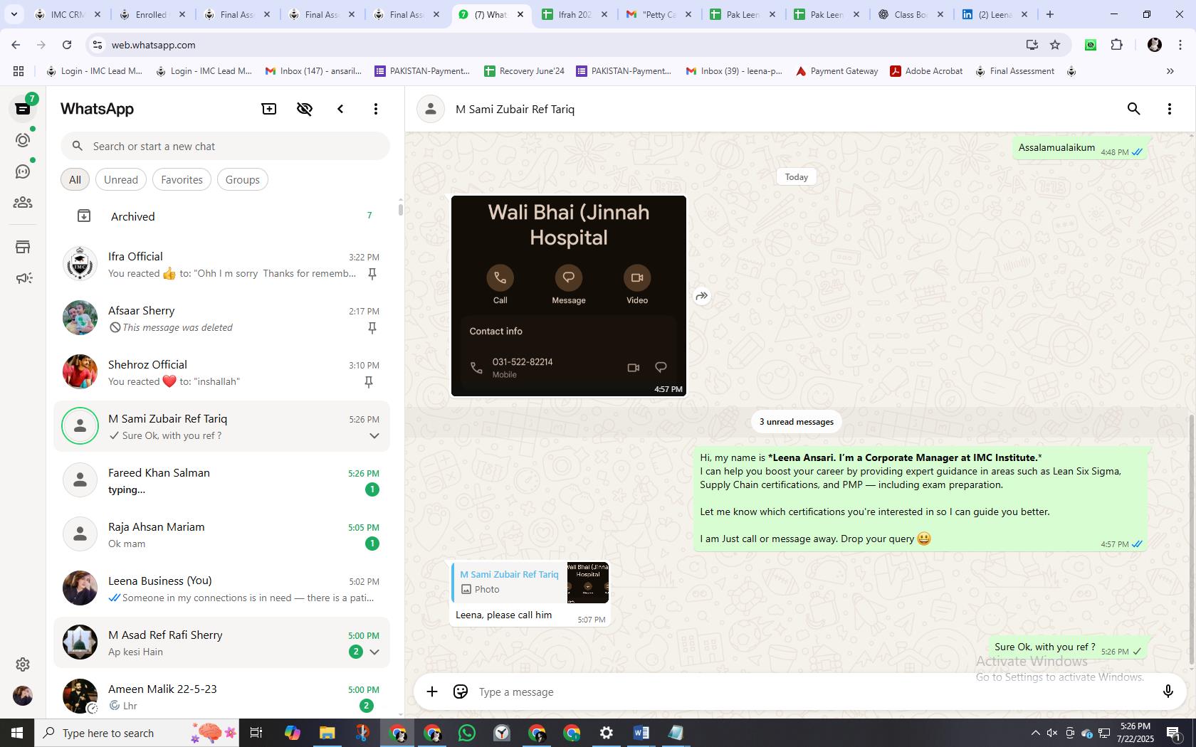Screen dimensions: 1196x747
Task: Open the browser tab search dropdown
Action: 14,14
